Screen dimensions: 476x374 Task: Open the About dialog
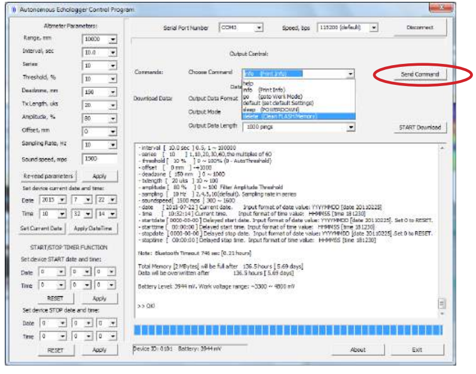[x=358, y=350]
